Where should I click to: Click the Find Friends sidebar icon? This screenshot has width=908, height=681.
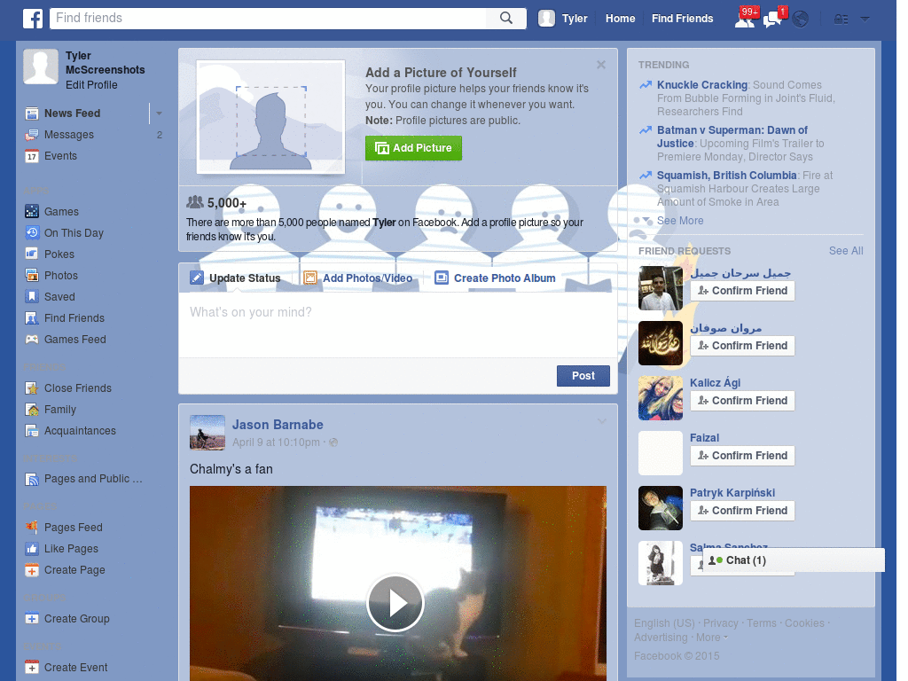[32, 318]
